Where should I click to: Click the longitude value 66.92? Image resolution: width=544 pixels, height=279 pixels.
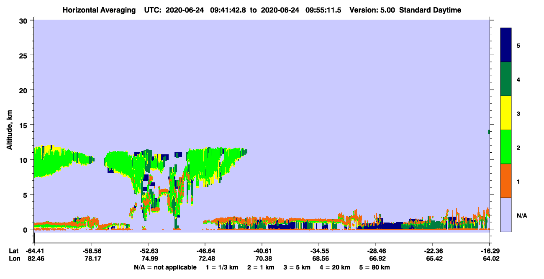click(x=377, y=259)
